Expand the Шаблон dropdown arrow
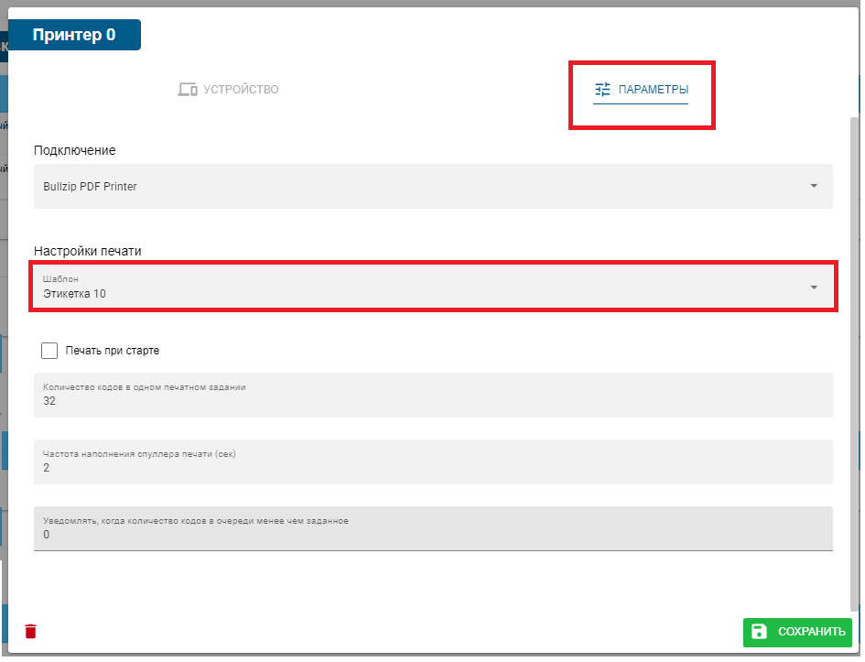This screenshot has height=662, width=865. click(814, 288)
